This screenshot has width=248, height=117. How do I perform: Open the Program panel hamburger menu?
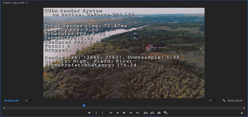coord(27,3)
